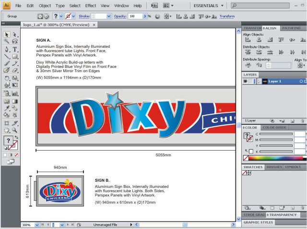Go to next artboard arrow

tap(68, 225)
